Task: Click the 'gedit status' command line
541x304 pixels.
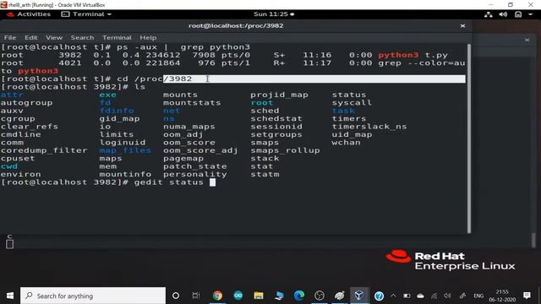Action: click(x=169, y=182)
